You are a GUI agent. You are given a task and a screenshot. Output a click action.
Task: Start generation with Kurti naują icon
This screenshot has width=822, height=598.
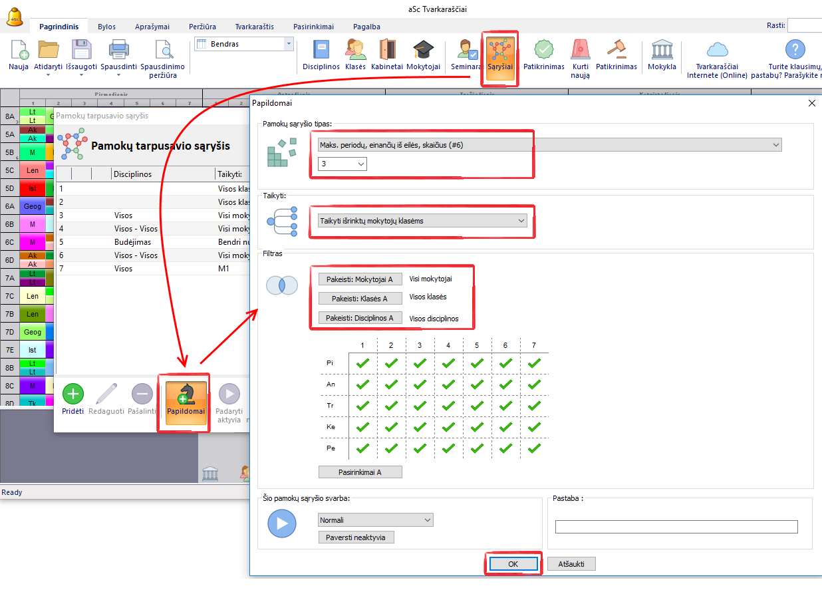coord(581,51)
